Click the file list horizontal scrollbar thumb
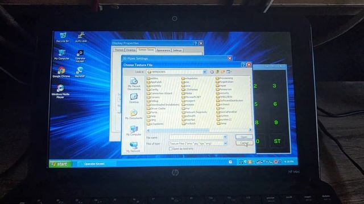 (x=180, y=130)
